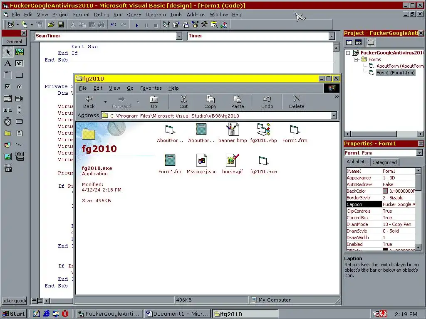Image resolution: width=426 pixels, height=319 pixels.
Task: Click Toggle Folders in Project panel
Action: [371, 42]
